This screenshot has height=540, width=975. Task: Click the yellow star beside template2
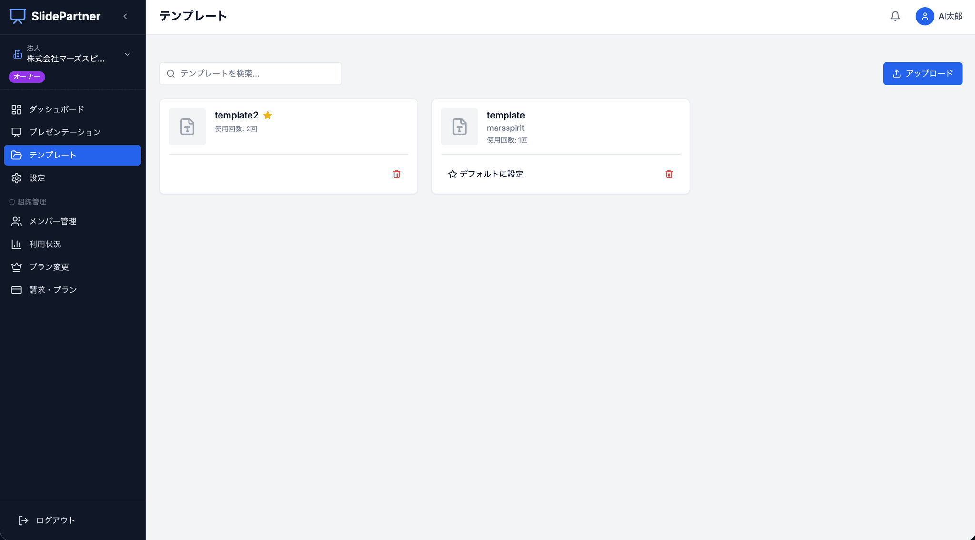pos(268,115)
